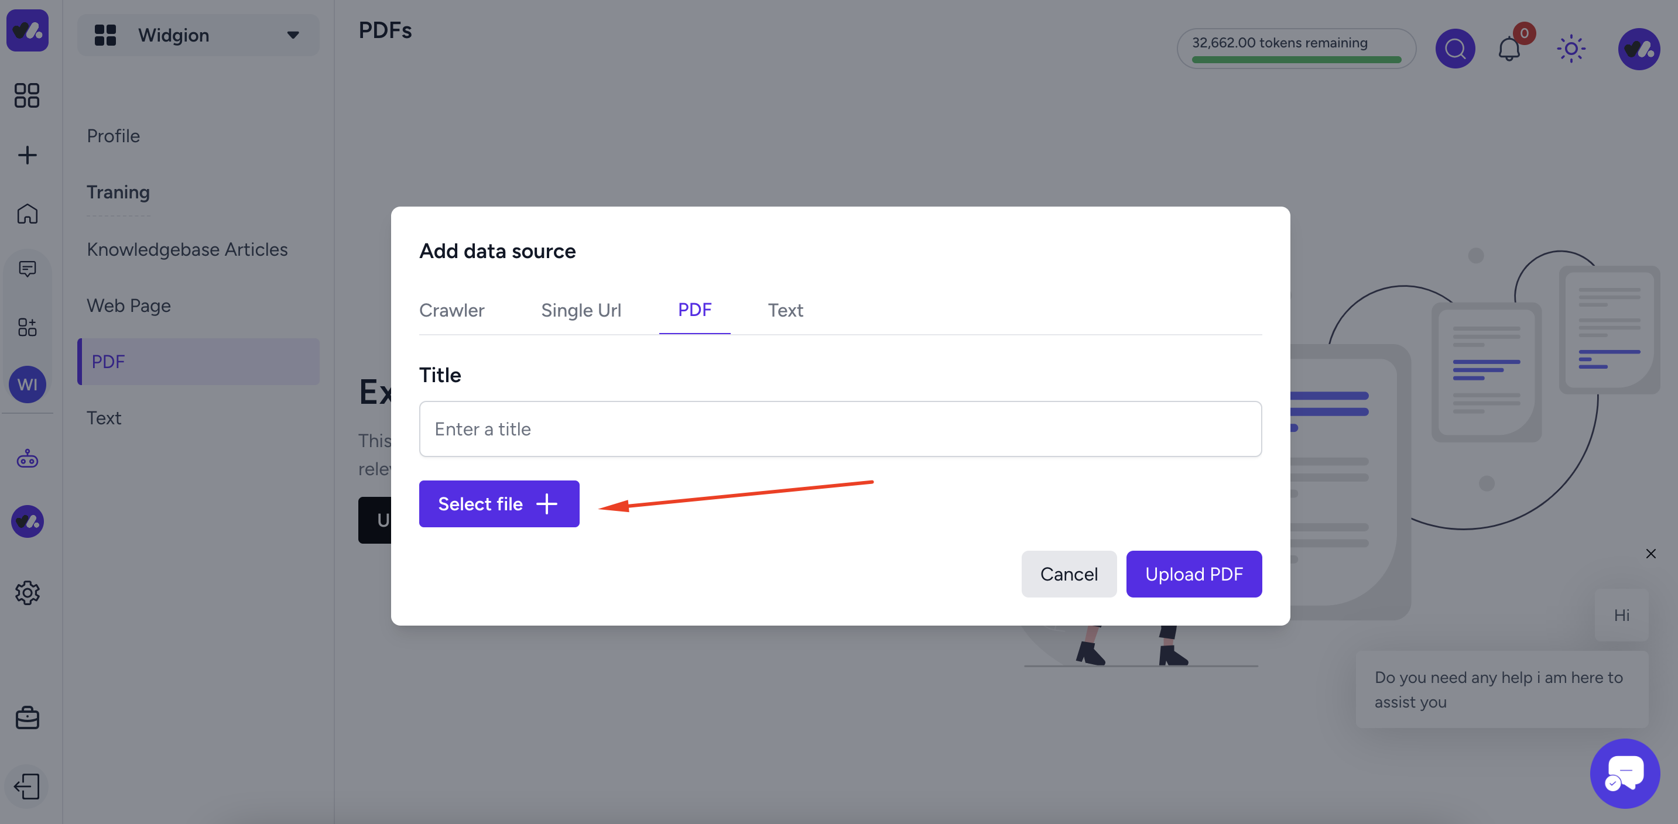Click the search icon in header
Image resolution: width=1678 pixels, height=824 pixels.
[1455, 48]
